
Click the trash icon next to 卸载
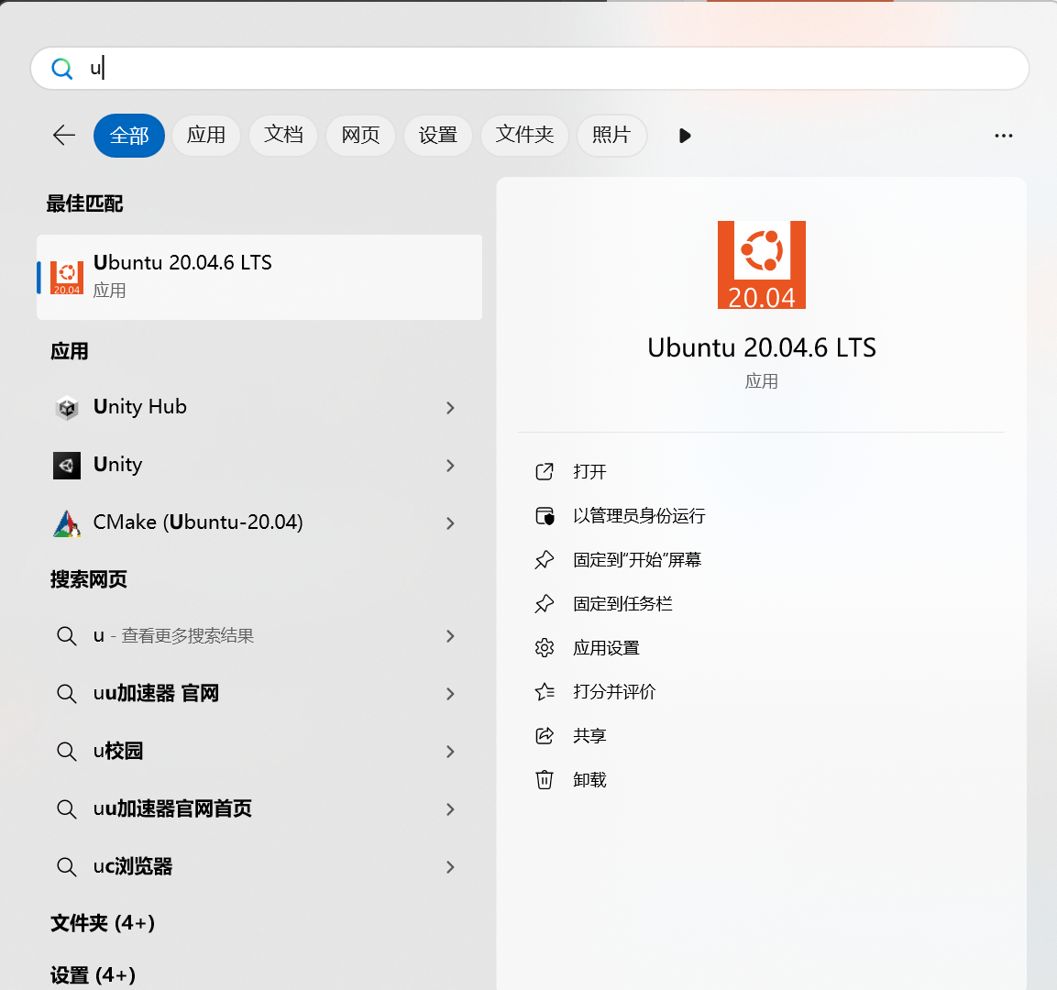[545, 779]
